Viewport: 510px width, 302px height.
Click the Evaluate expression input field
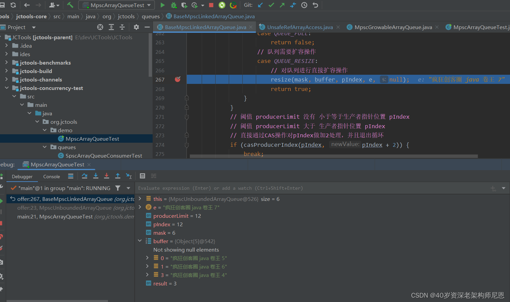(x=311, y=188)
